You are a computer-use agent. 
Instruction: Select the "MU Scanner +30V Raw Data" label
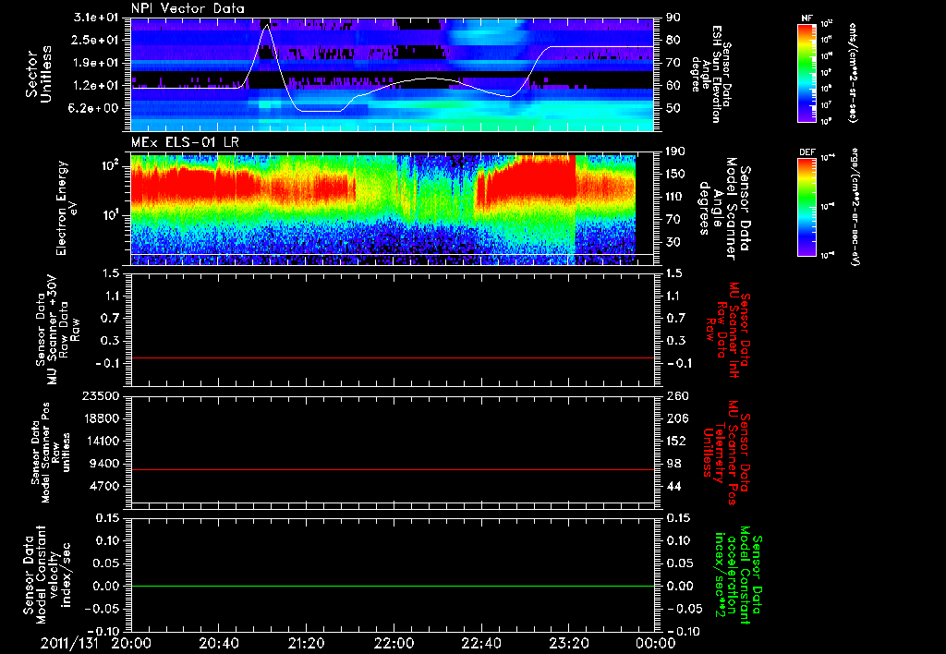click(56, 330)
